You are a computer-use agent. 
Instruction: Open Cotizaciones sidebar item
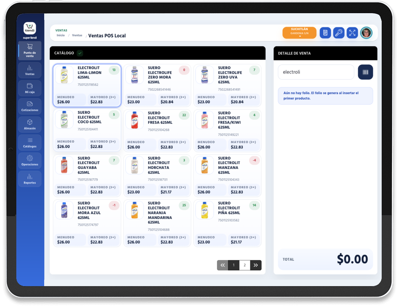click(x=30, y=106)
